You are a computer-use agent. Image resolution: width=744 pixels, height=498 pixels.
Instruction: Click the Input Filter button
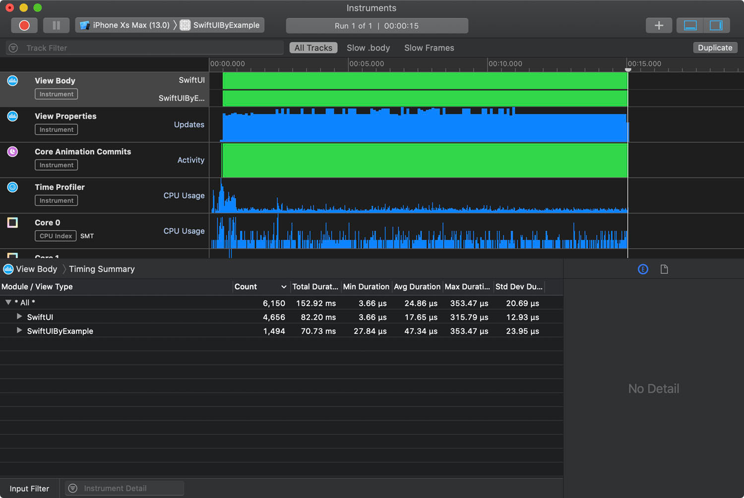(x=29, y=489)
